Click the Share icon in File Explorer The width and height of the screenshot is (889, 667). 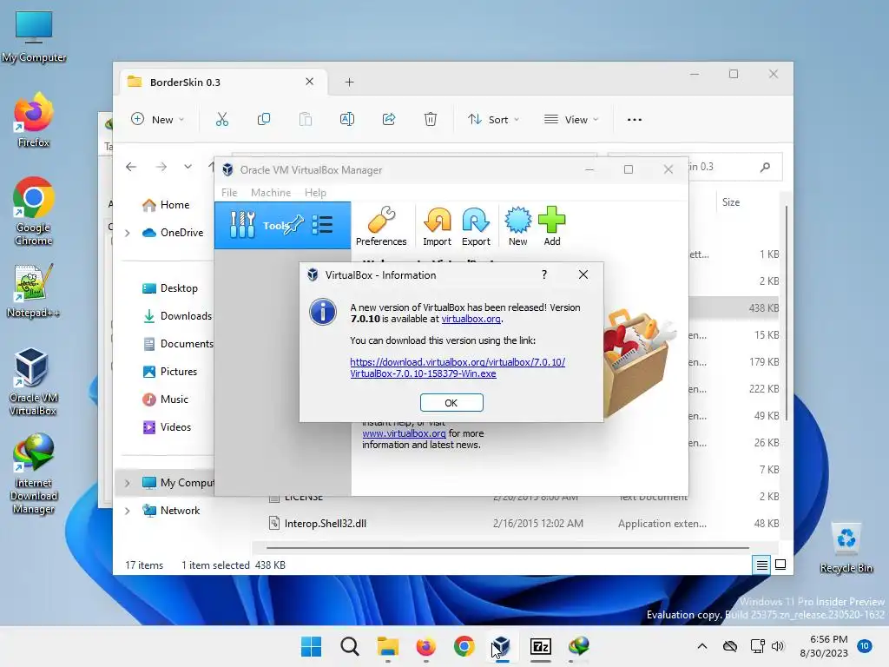389,119
